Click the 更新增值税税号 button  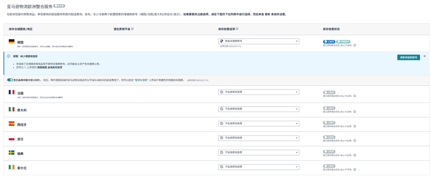408,58
